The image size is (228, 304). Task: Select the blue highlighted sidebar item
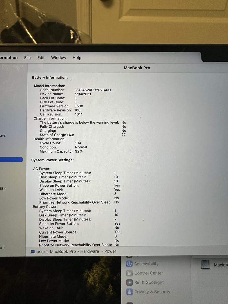coord(11,160)
